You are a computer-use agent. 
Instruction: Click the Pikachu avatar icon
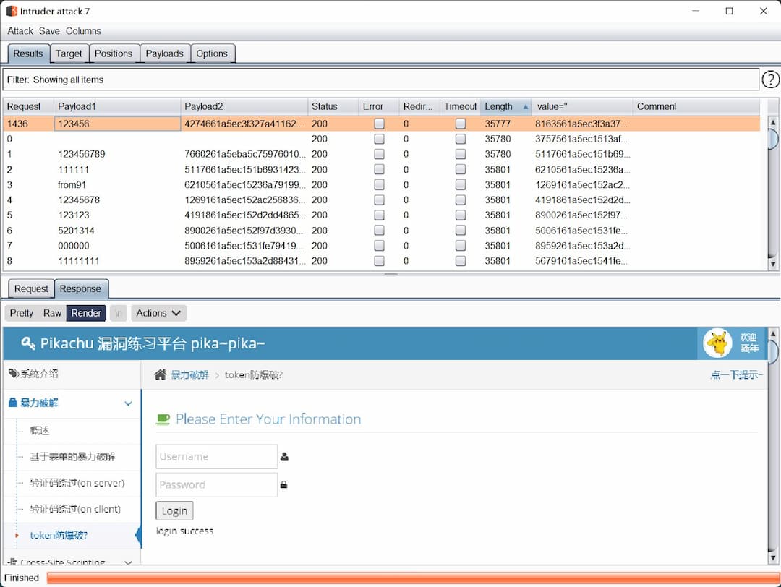pyautogui.click(x=717, y=343)
